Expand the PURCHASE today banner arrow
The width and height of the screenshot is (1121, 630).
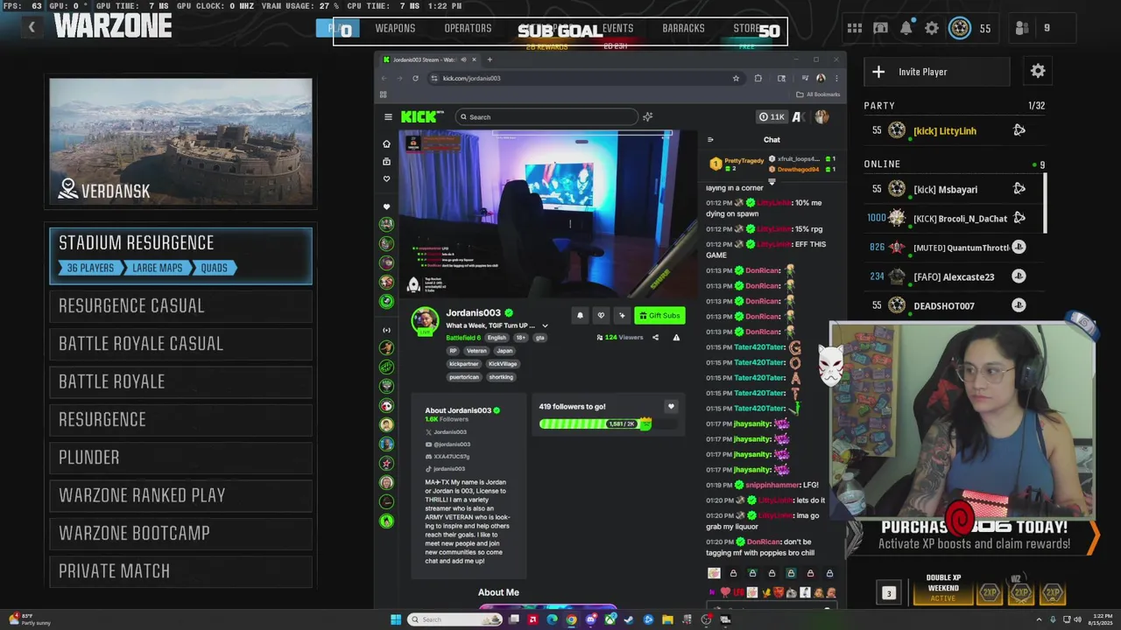pyautogui.click(x=1093, y=536)
